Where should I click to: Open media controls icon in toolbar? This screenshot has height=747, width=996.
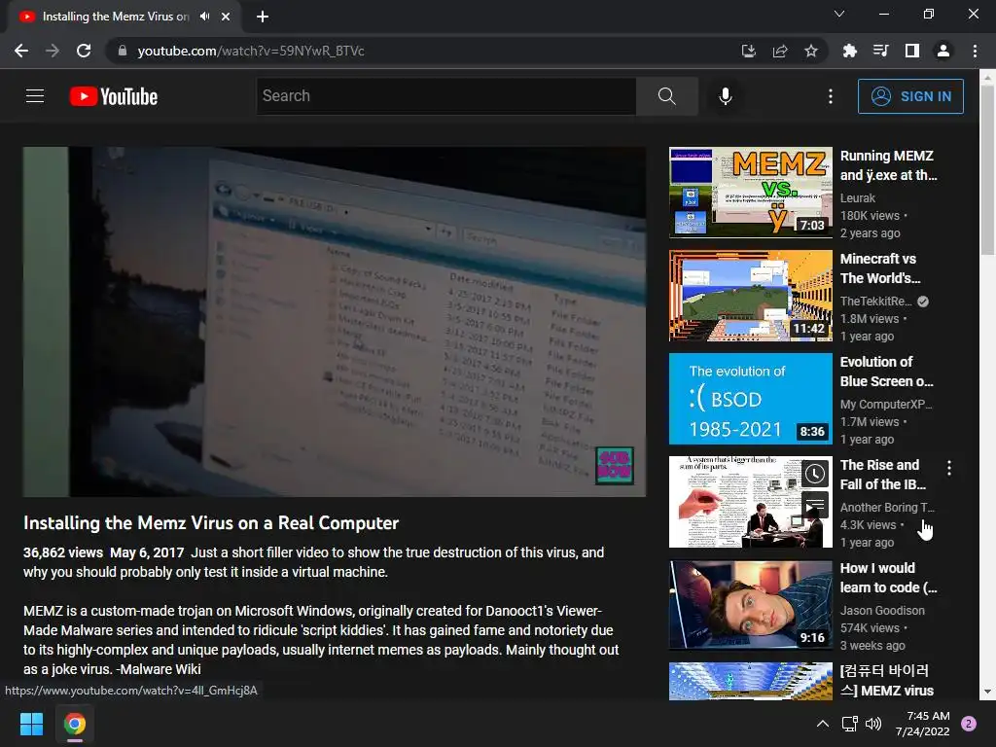880,51
